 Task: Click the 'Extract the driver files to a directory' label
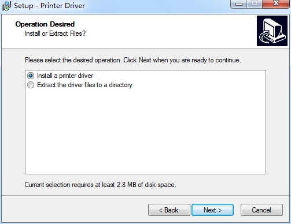click(84, 85)
